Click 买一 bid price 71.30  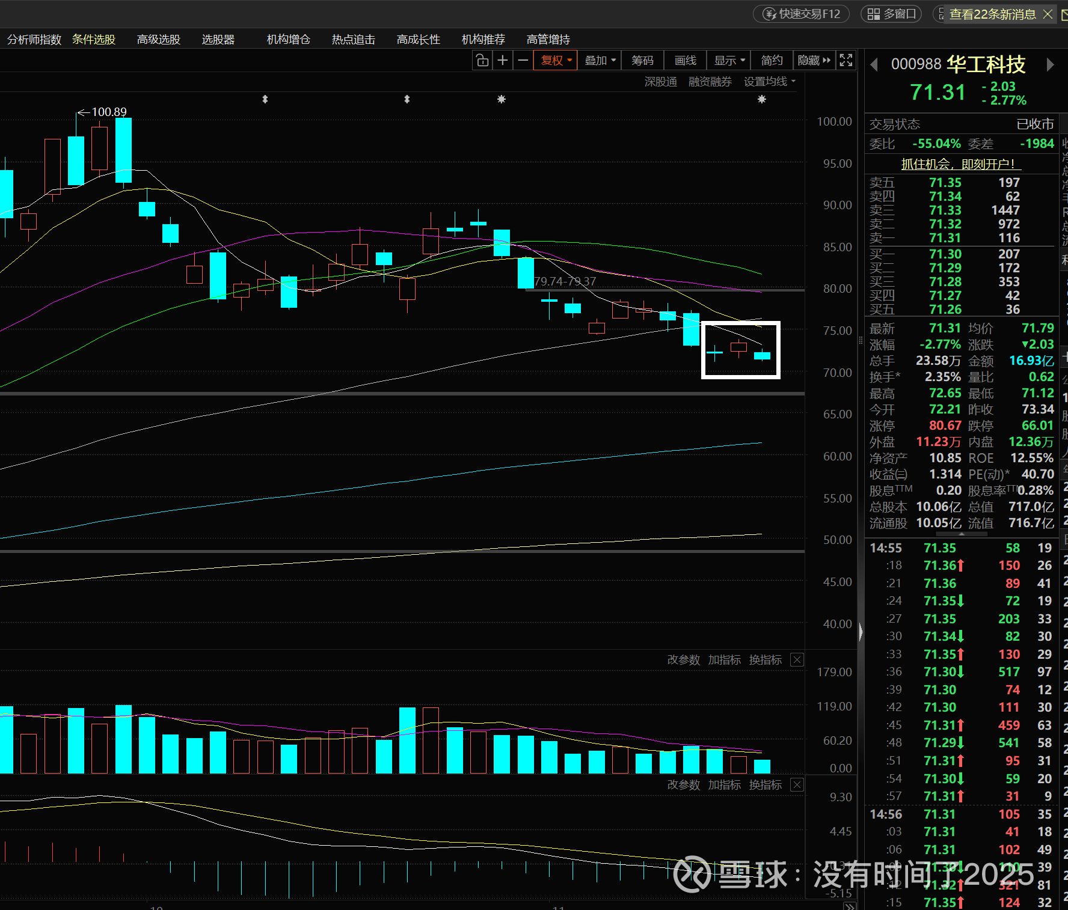coord(945,254)
